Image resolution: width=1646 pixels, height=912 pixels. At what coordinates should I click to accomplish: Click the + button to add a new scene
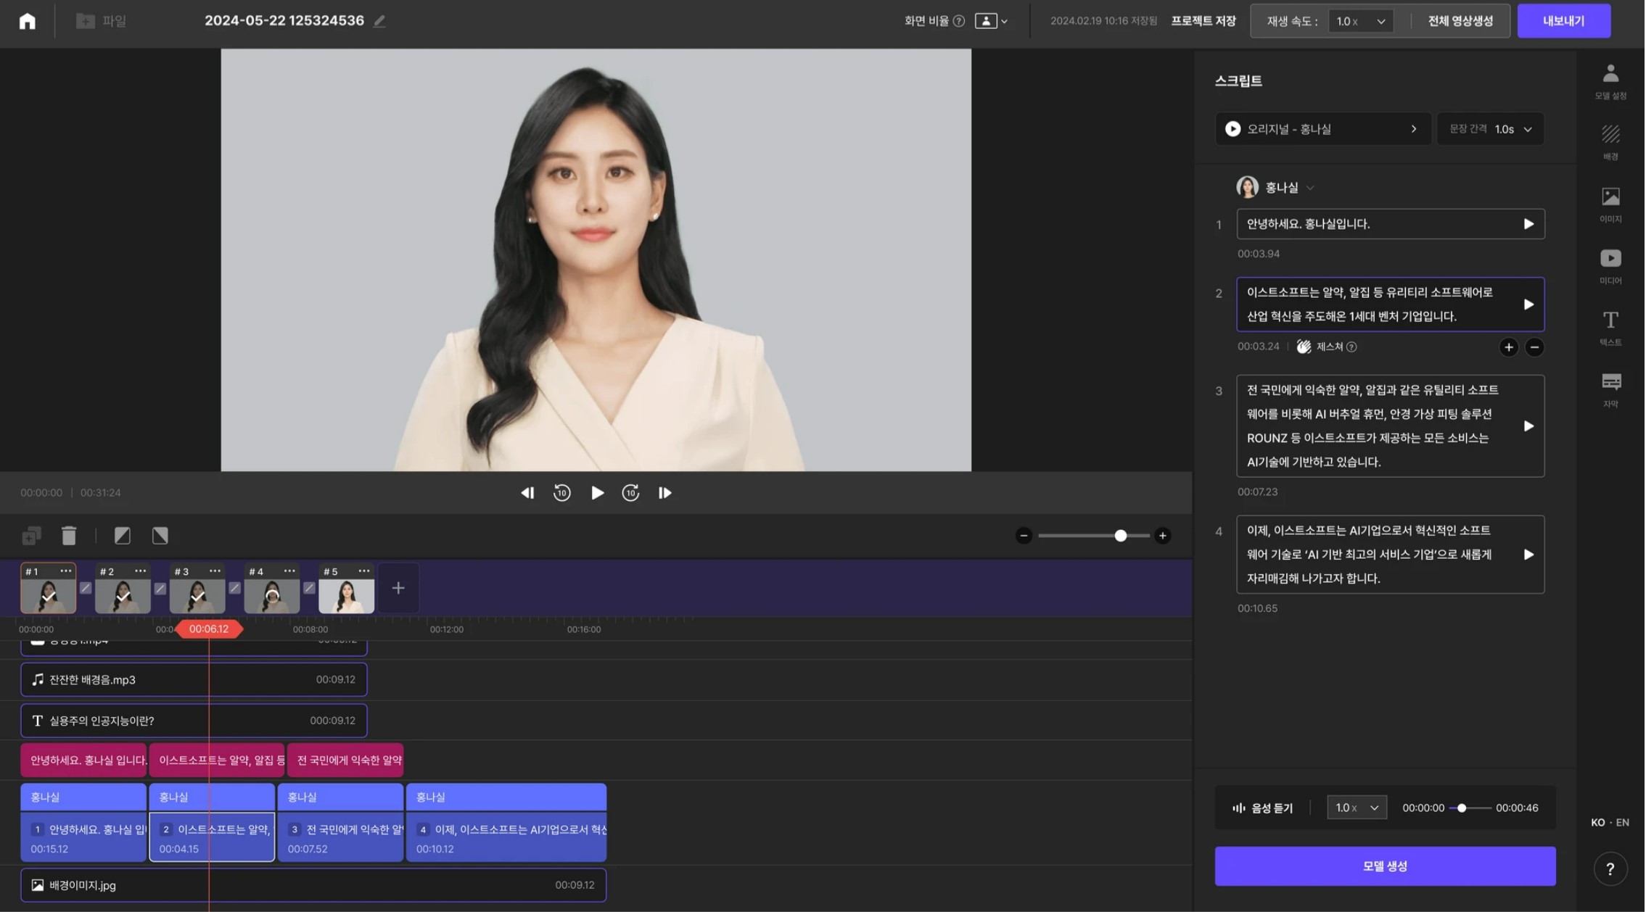coord(398,588)
